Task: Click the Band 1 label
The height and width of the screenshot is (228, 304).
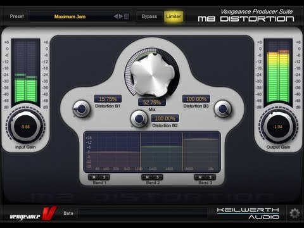Action: (99, 182)
